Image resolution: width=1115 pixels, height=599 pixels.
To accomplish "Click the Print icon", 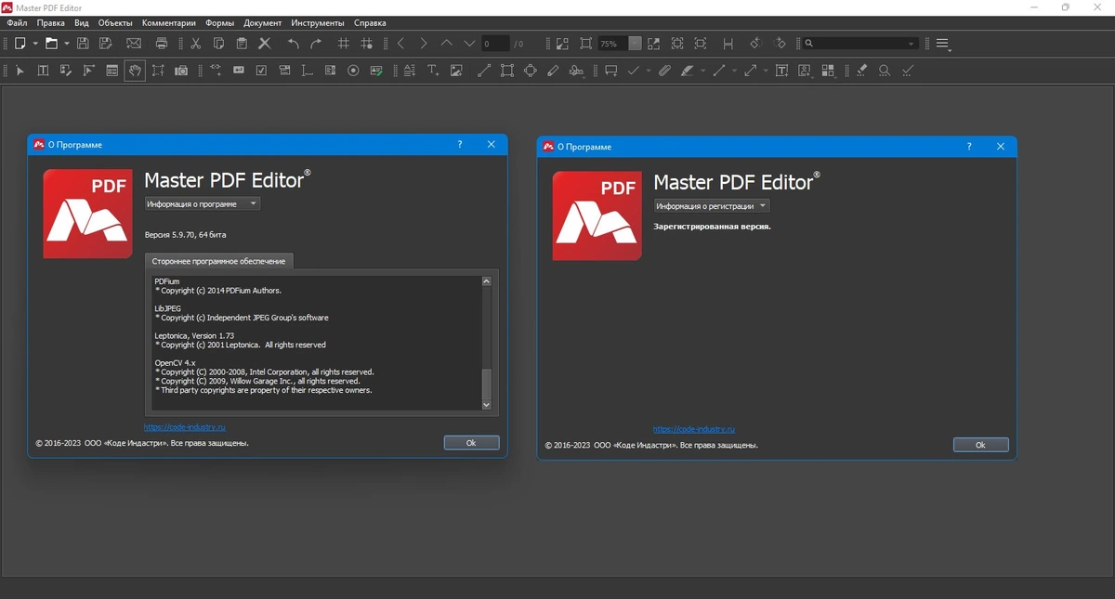I will coord(162,43).
